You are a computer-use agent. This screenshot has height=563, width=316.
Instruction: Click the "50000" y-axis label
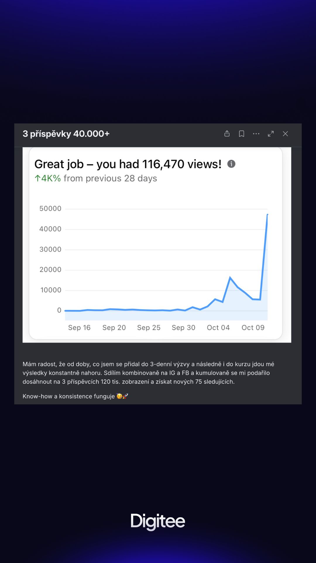point(50,208)
